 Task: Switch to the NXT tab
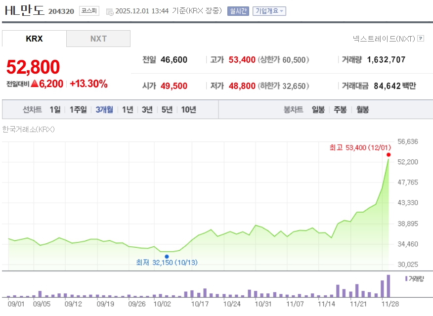point(98,39)
